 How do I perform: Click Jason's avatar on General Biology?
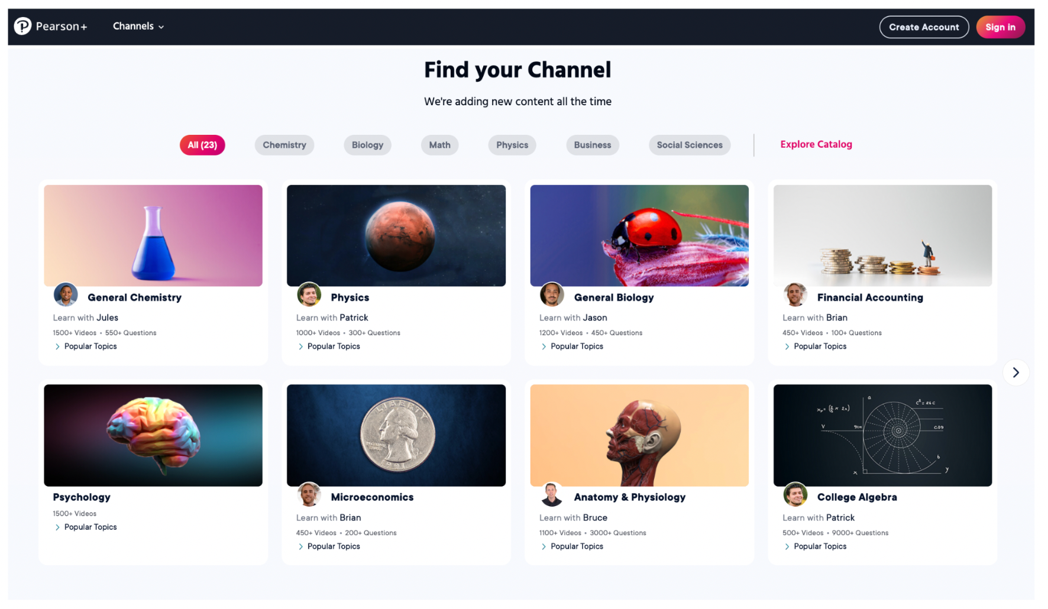tap(552, 294)
